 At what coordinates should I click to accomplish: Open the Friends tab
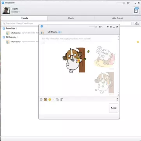point(24,18)
